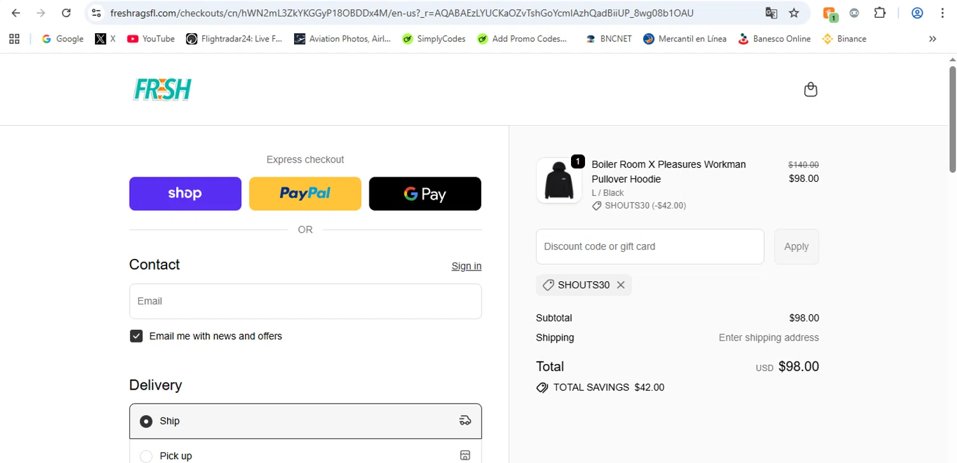Open Mercantil en Línea bookmark
957x463 pixels.
(x=685, y=39)
